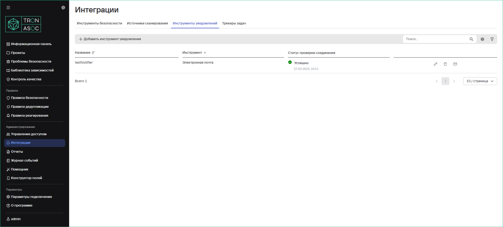Open the Источники сканирования tab
This screenshot has width=503, height=227.
[x=147, y=23]
